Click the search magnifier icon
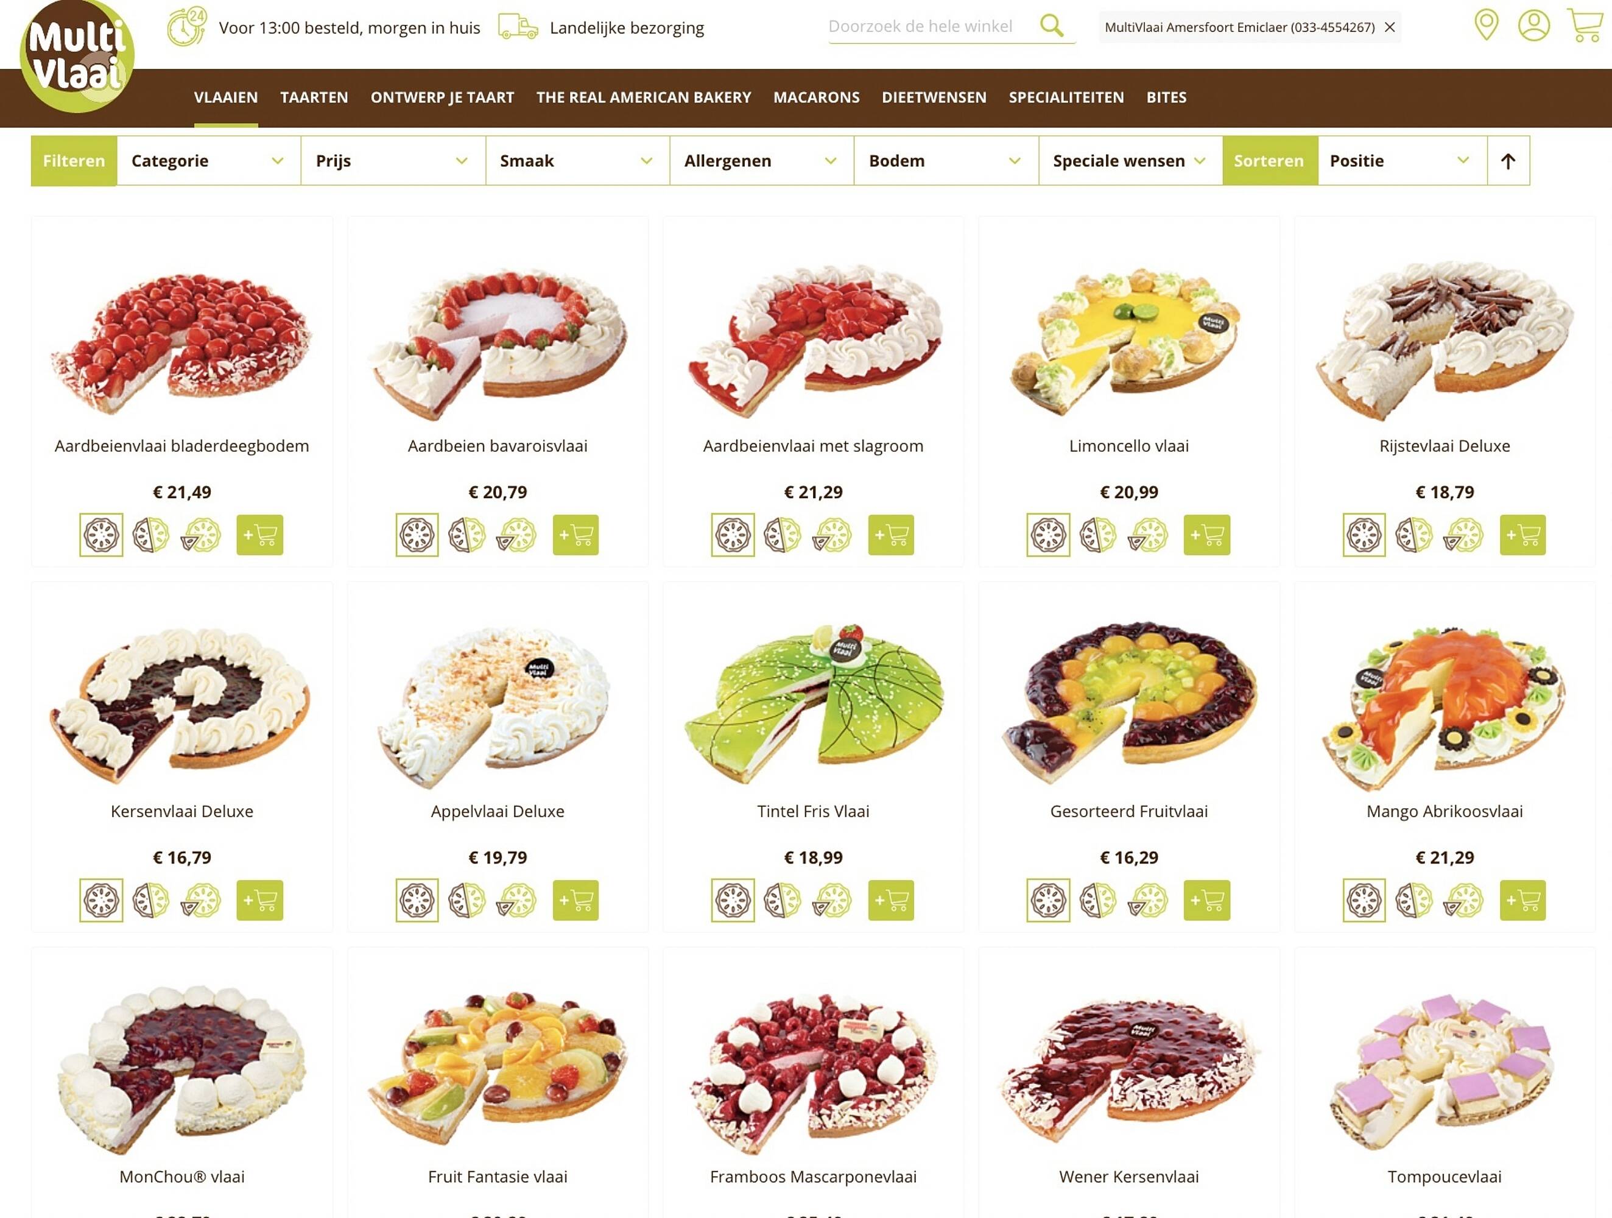This screenshot has width=1612, height=1218. [x=1052, y=26]
